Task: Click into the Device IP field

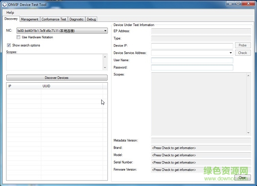Action: [x=192, y=46]
